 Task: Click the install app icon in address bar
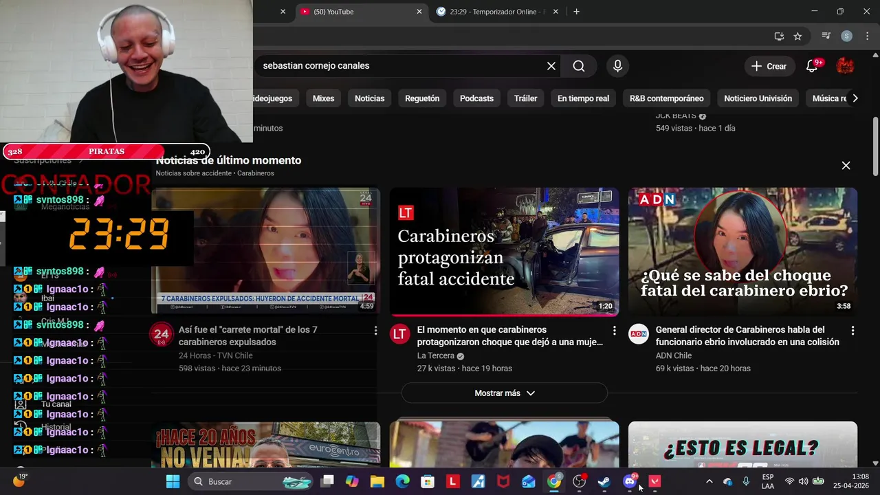click(779, 36)
